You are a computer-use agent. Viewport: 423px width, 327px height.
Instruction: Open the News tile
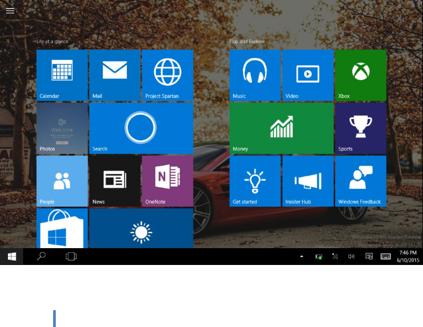pos(115,181)
